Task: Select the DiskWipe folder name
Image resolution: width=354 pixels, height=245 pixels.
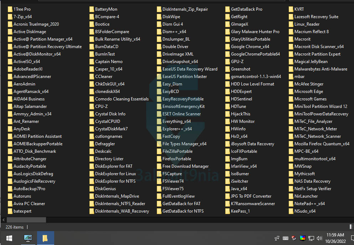Action: click(x=171, y=17)
